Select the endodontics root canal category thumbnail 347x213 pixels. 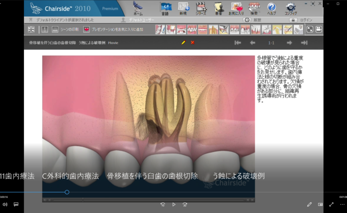[213, 29]
